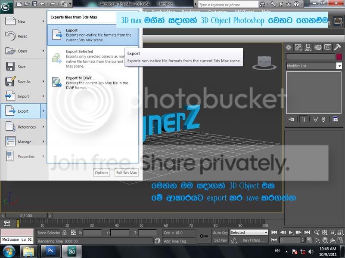The width and height of the screenshot is (345, 258).
Task: Choose Export Selected option
Action: (x=93, y=58)
